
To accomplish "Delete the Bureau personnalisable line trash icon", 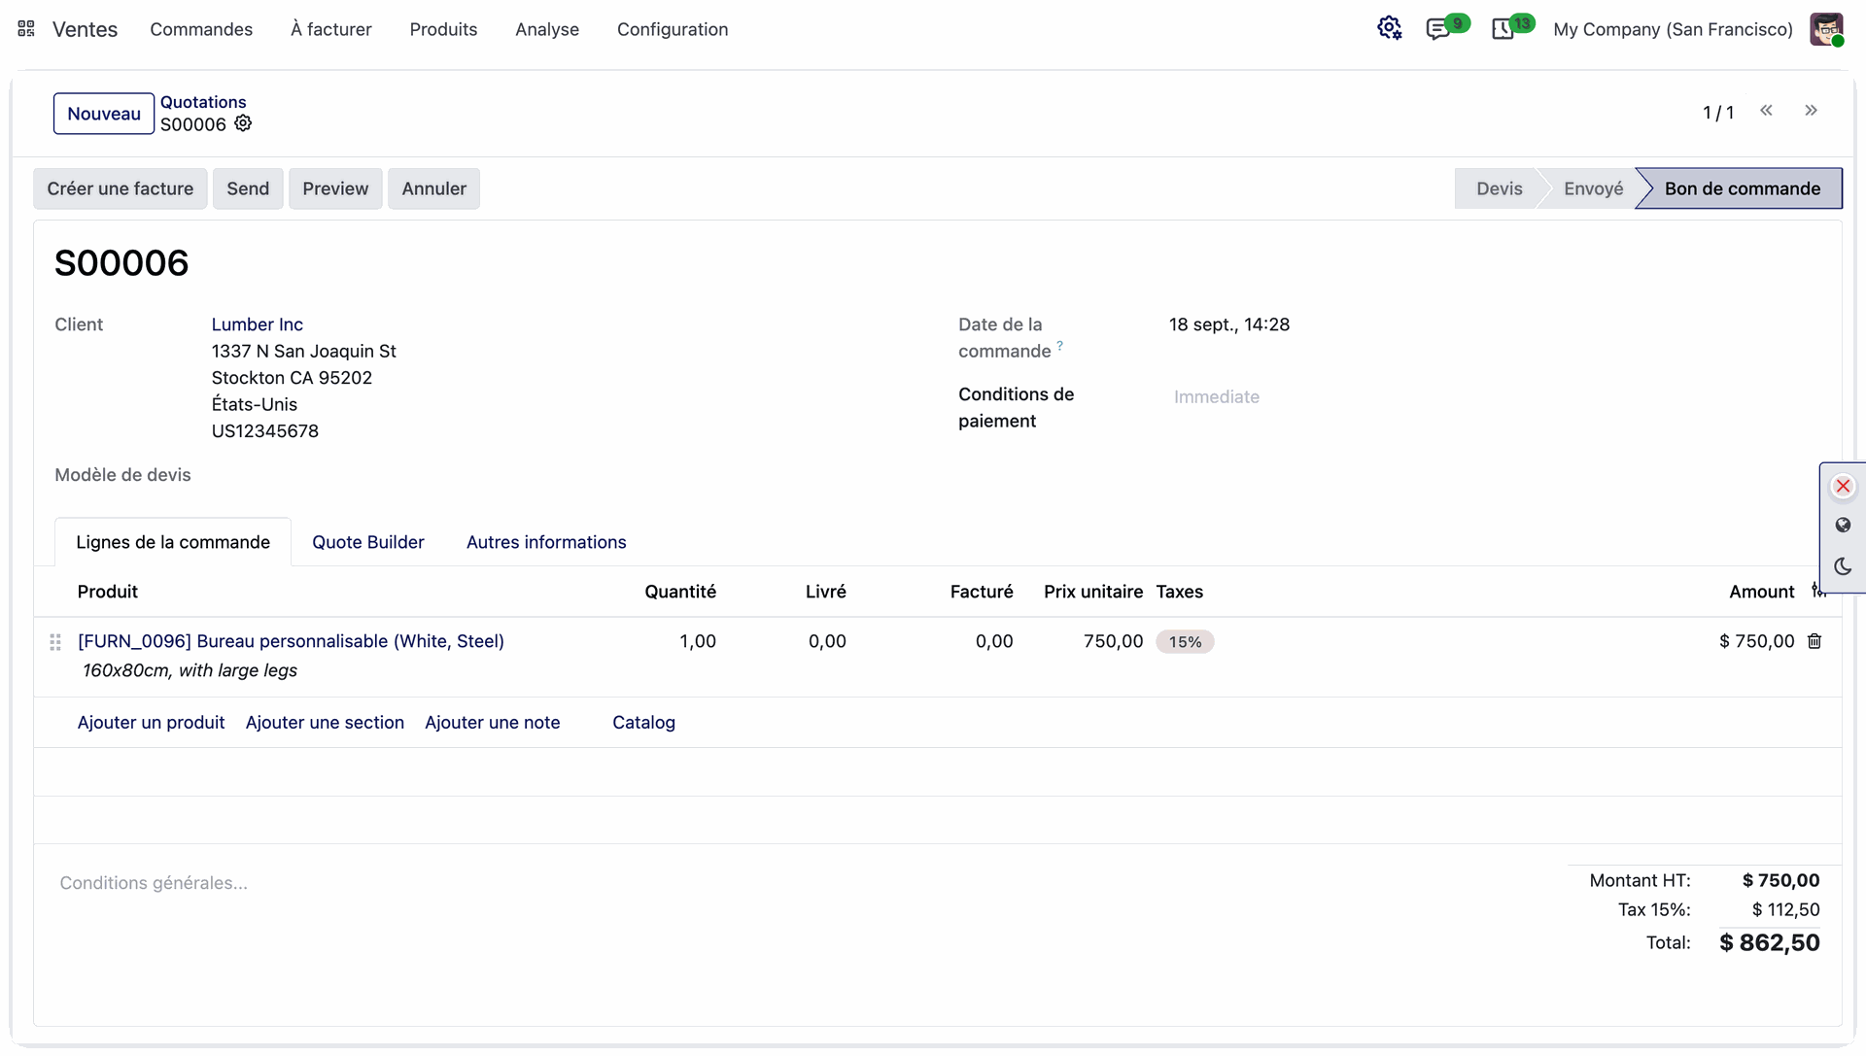I will pos(1814,641).
